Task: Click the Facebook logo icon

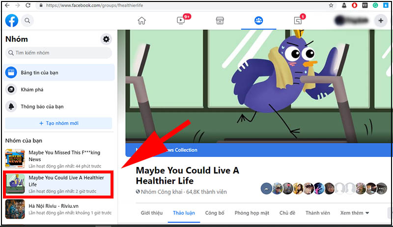Action: [12, 21]
